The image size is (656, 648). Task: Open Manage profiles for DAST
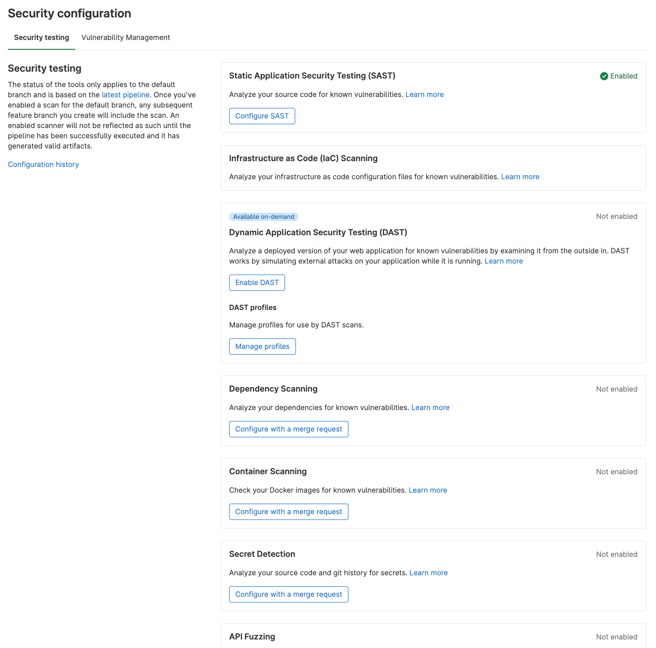(x=262, y=347)
